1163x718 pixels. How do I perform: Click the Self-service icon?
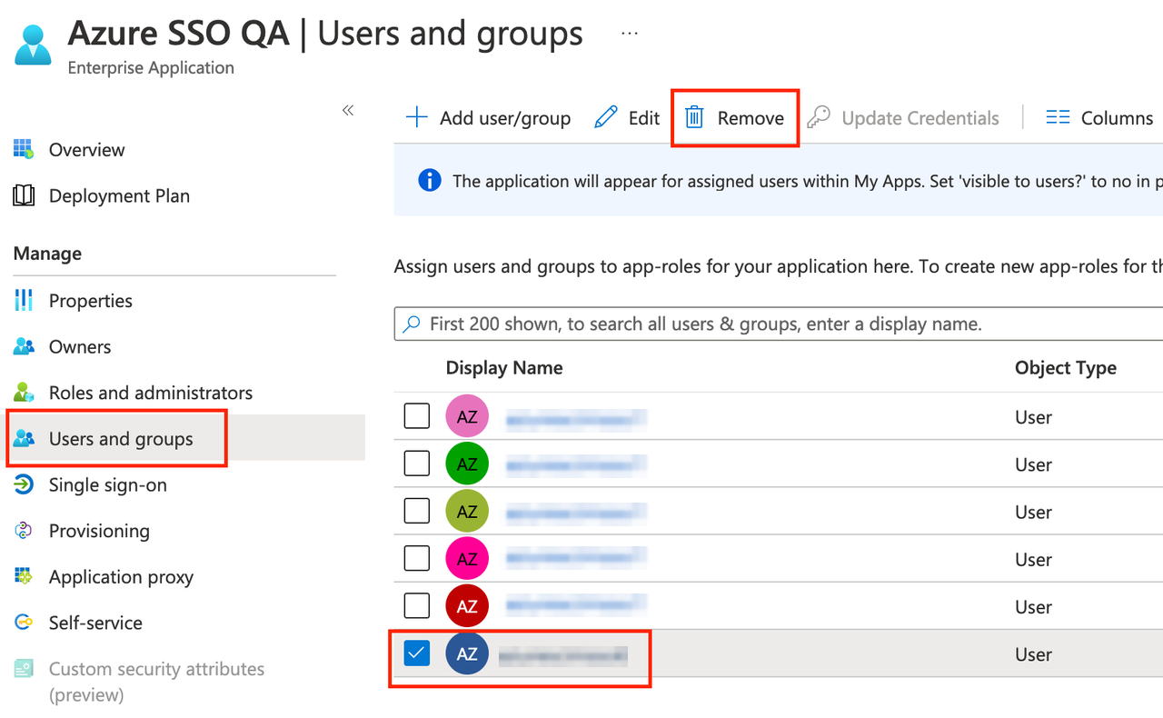click(x=24, y=623)
